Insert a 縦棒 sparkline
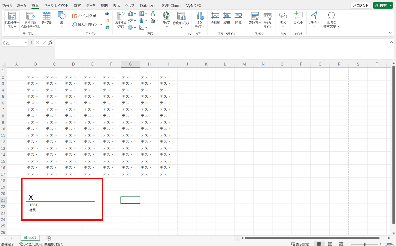This screenshot has height=246, width=396. [x=227, y=18]
